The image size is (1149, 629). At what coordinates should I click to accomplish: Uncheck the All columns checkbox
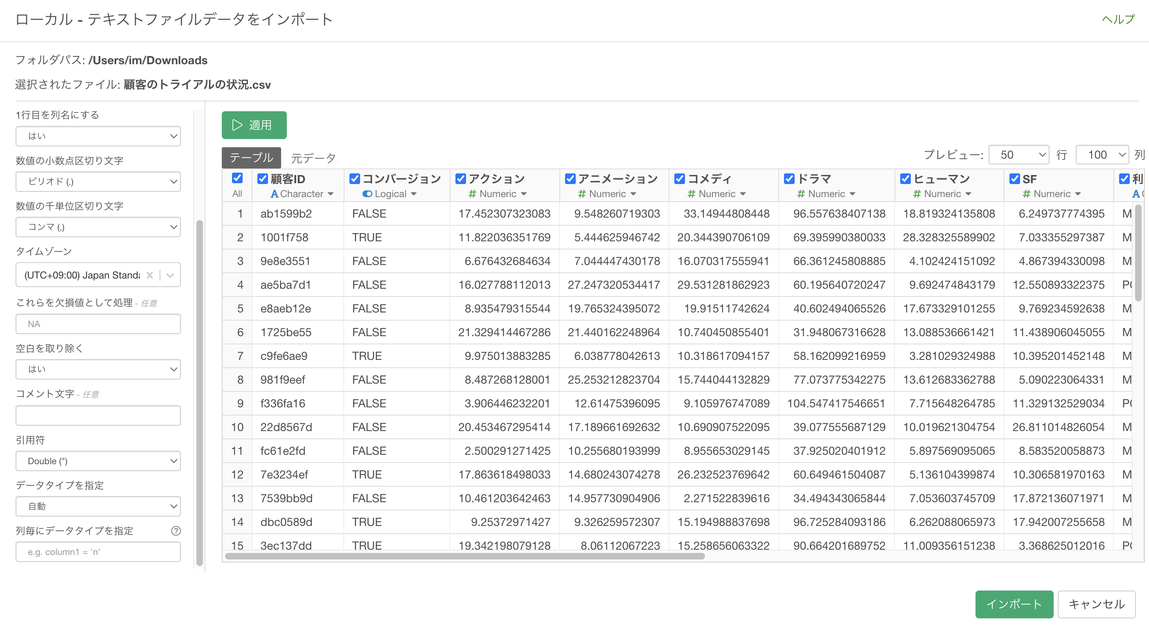[237, 178]
